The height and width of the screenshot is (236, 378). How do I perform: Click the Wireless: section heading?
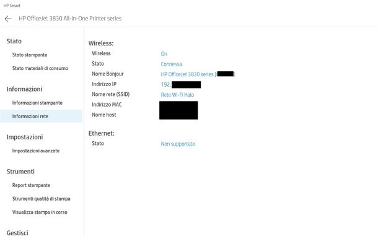tap(101, 43)
